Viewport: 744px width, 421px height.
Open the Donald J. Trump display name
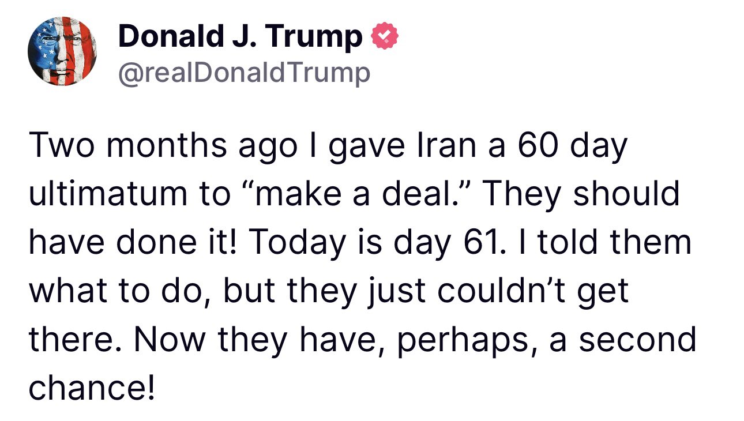(x=241, y=37)
